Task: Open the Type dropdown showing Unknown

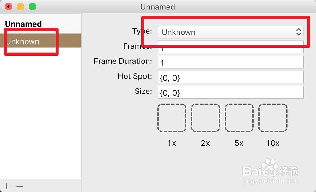Action: pos(231,32)
